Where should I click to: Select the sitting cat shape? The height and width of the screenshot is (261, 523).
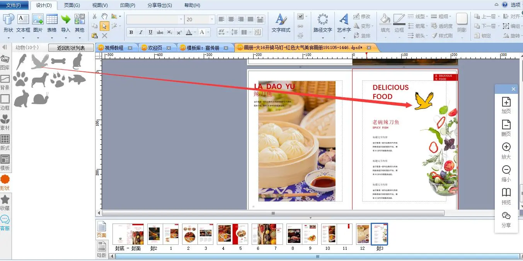click(77, 61)
